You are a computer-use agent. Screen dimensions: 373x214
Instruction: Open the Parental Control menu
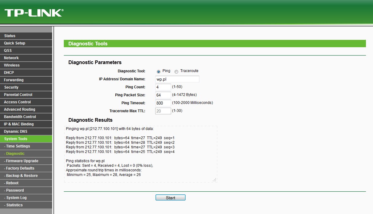pos(26,95)
